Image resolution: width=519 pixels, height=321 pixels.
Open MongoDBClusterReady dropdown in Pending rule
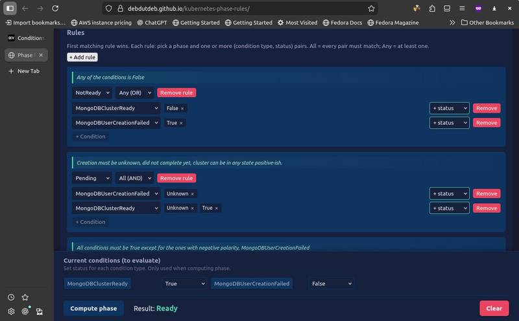click(116, 208)
